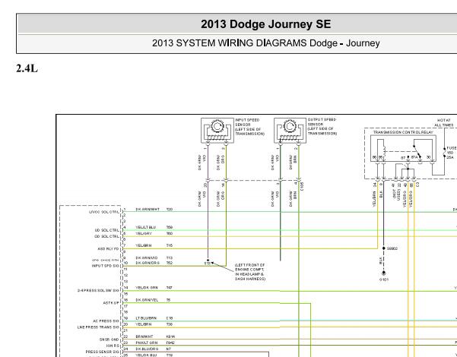Click the relay switch contact symbol
The width and height of the screenshot is (457, 357).
417,151
